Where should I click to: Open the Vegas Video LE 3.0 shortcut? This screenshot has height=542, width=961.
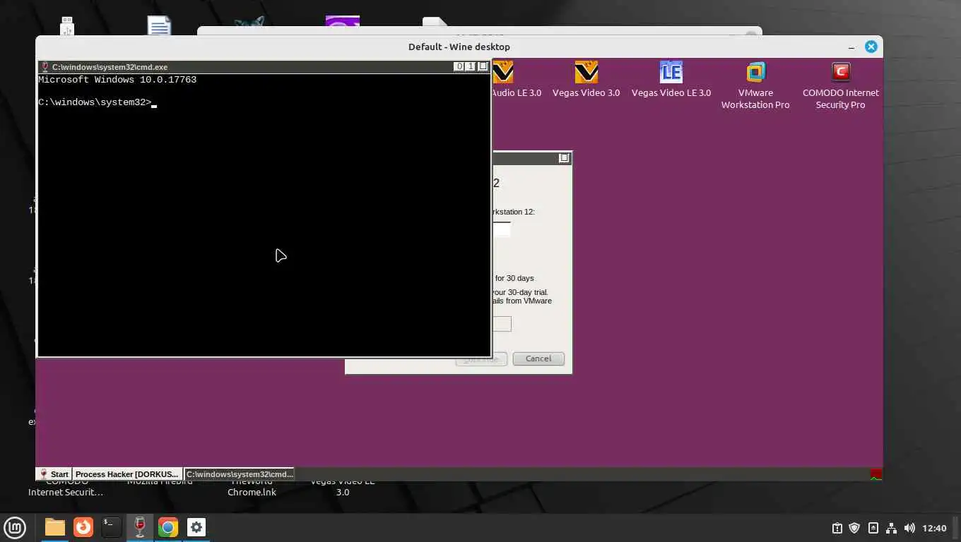coord(671,79)
